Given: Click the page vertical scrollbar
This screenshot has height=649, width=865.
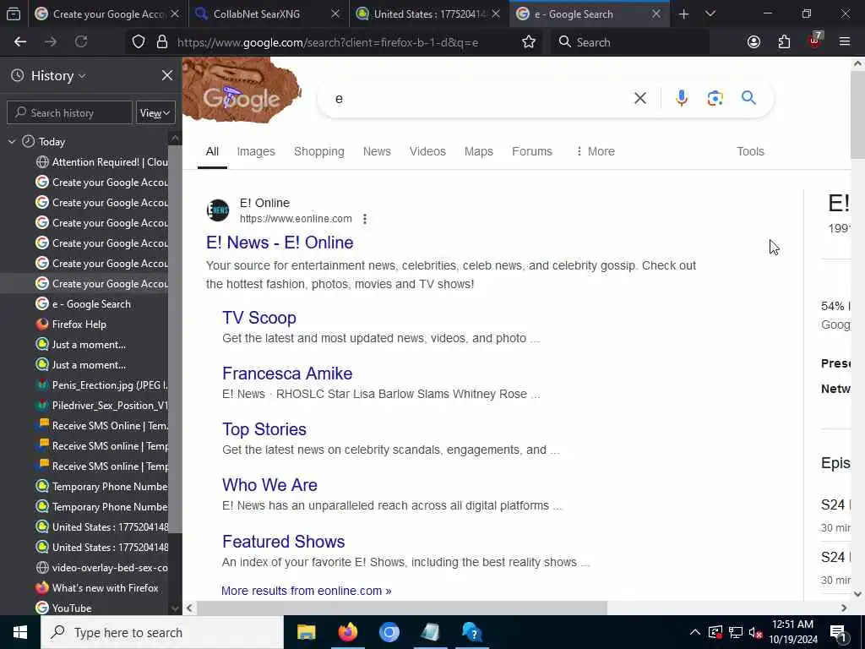Looking at the screenshot, I should point(858,113).
